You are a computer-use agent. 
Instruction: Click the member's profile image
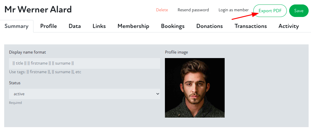click(195, 88)
